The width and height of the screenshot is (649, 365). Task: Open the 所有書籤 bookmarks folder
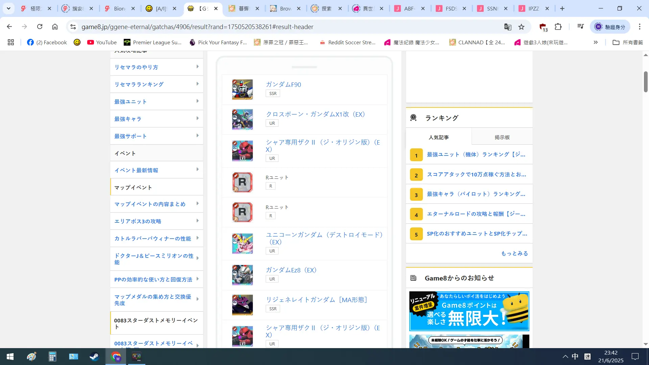pyautogui.click(x=628, y=42)
